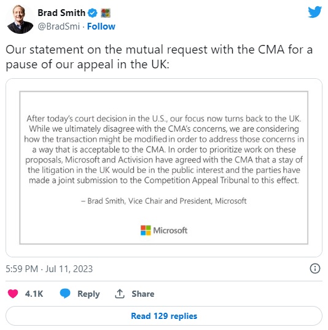Follow the BradSmi account
The height and width of the screenshot is (330, 328).
101,26
